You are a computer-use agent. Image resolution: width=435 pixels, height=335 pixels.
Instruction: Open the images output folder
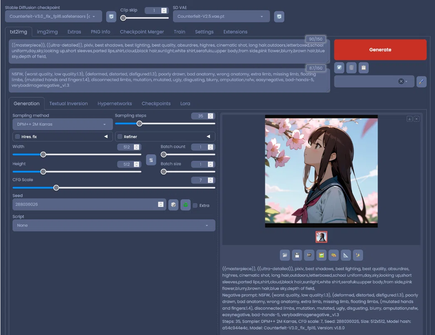(284, 255)
